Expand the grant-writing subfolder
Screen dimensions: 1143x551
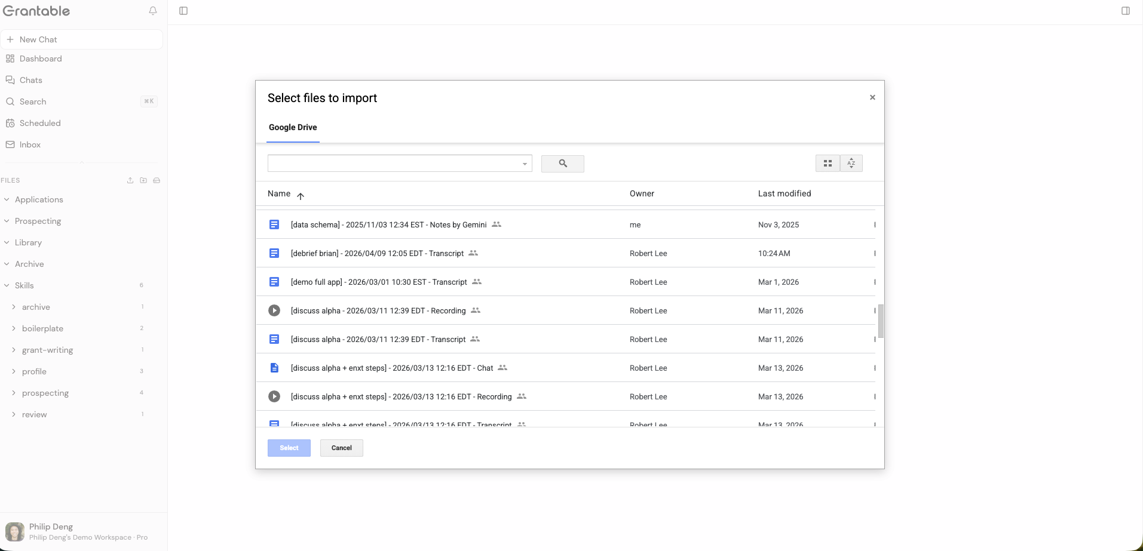click(14, 350)
